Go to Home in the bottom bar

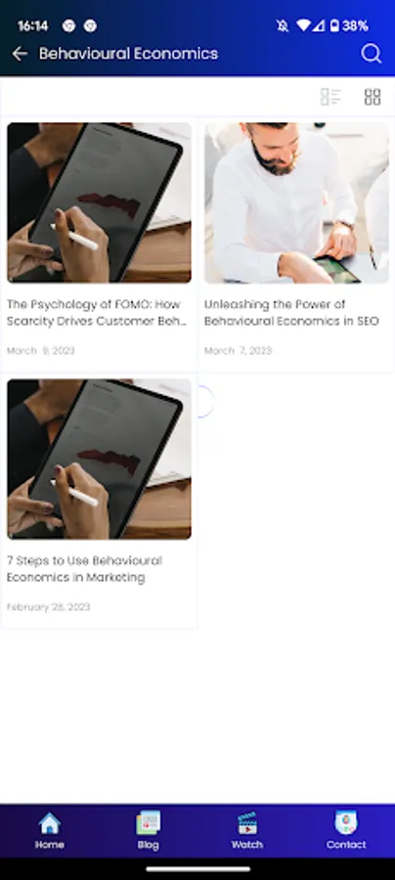coord(49,830)
